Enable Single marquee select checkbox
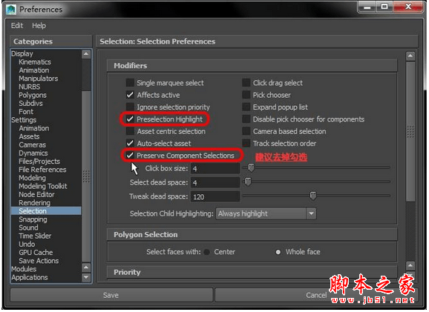The height and width of the screenshot is (312, 429). pyautogui.click(x=130, y=82)
